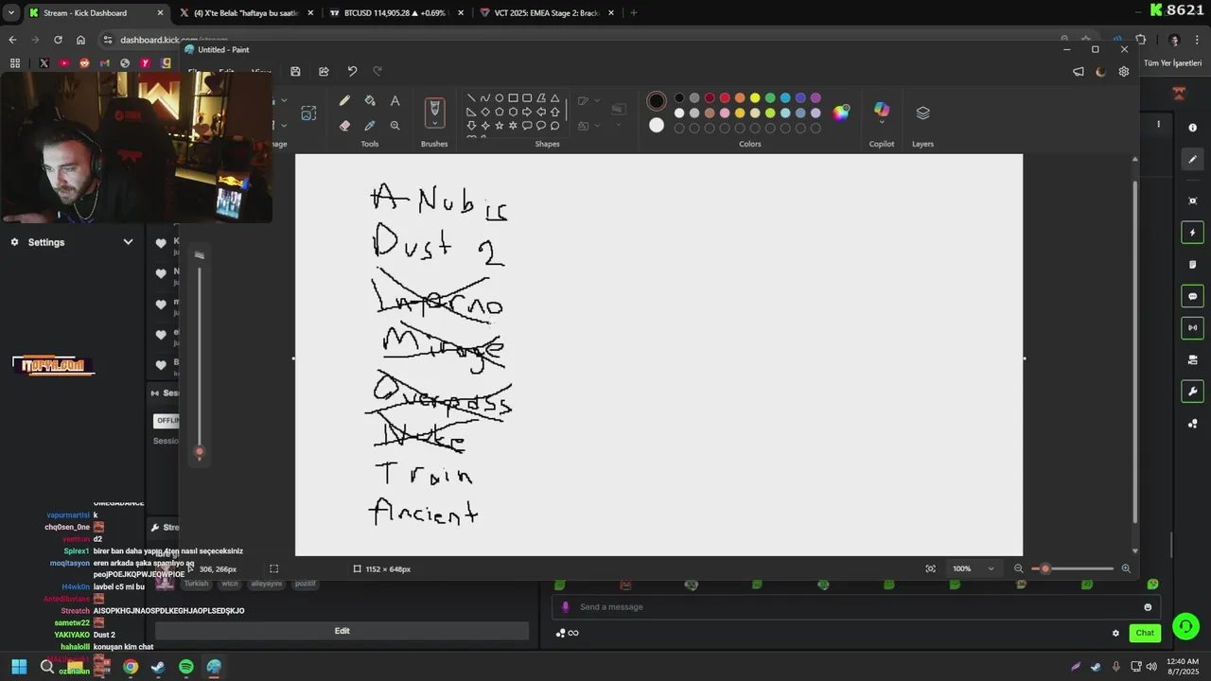
Task: Undo the last Paint action
Action: coord(352,71)
